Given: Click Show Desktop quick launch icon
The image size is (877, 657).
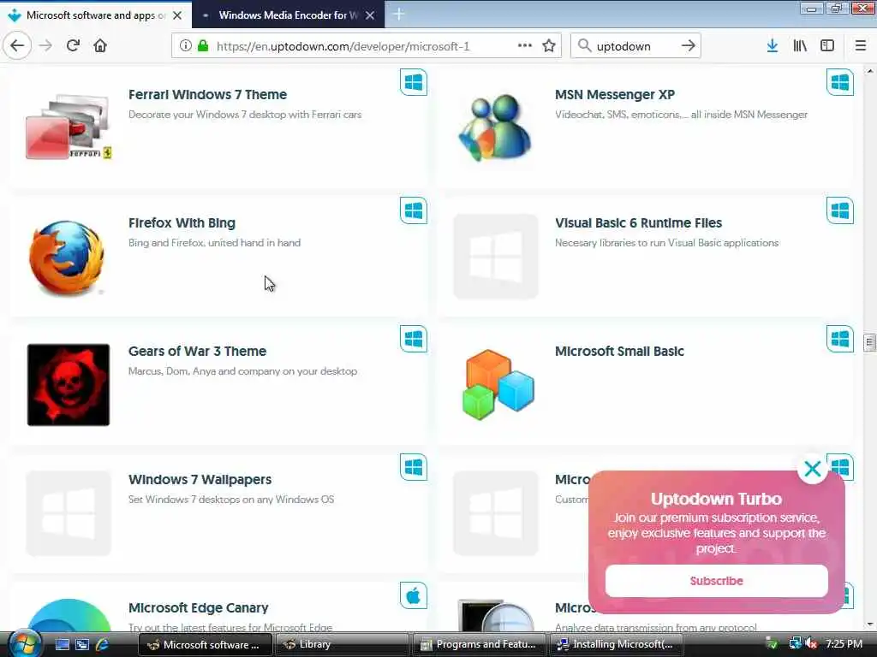Looking at the screenshot, I should [x=62, y=644].
